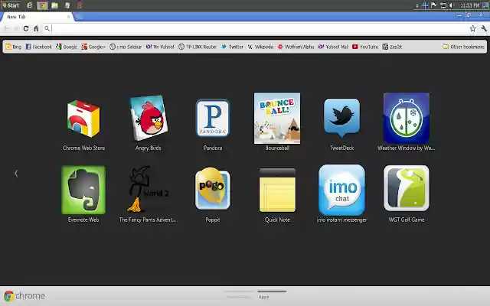The image size is (490, 306).
Task: Select the New Tab browser tab
Action: click(37, 17)
